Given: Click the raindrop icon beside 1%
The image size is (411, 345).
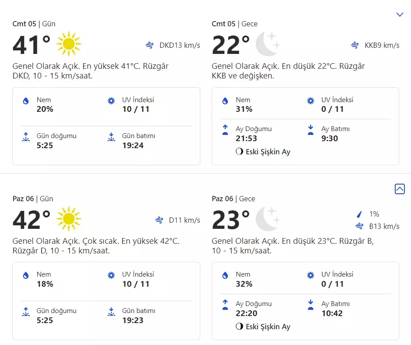Looking at the screenshot, I should (x=360, y=214).
